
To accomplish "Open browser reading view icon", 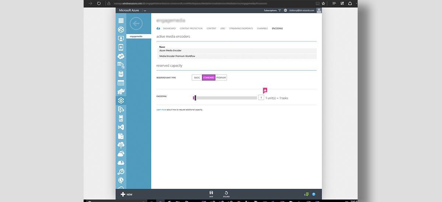I will (x=318, y=3).
